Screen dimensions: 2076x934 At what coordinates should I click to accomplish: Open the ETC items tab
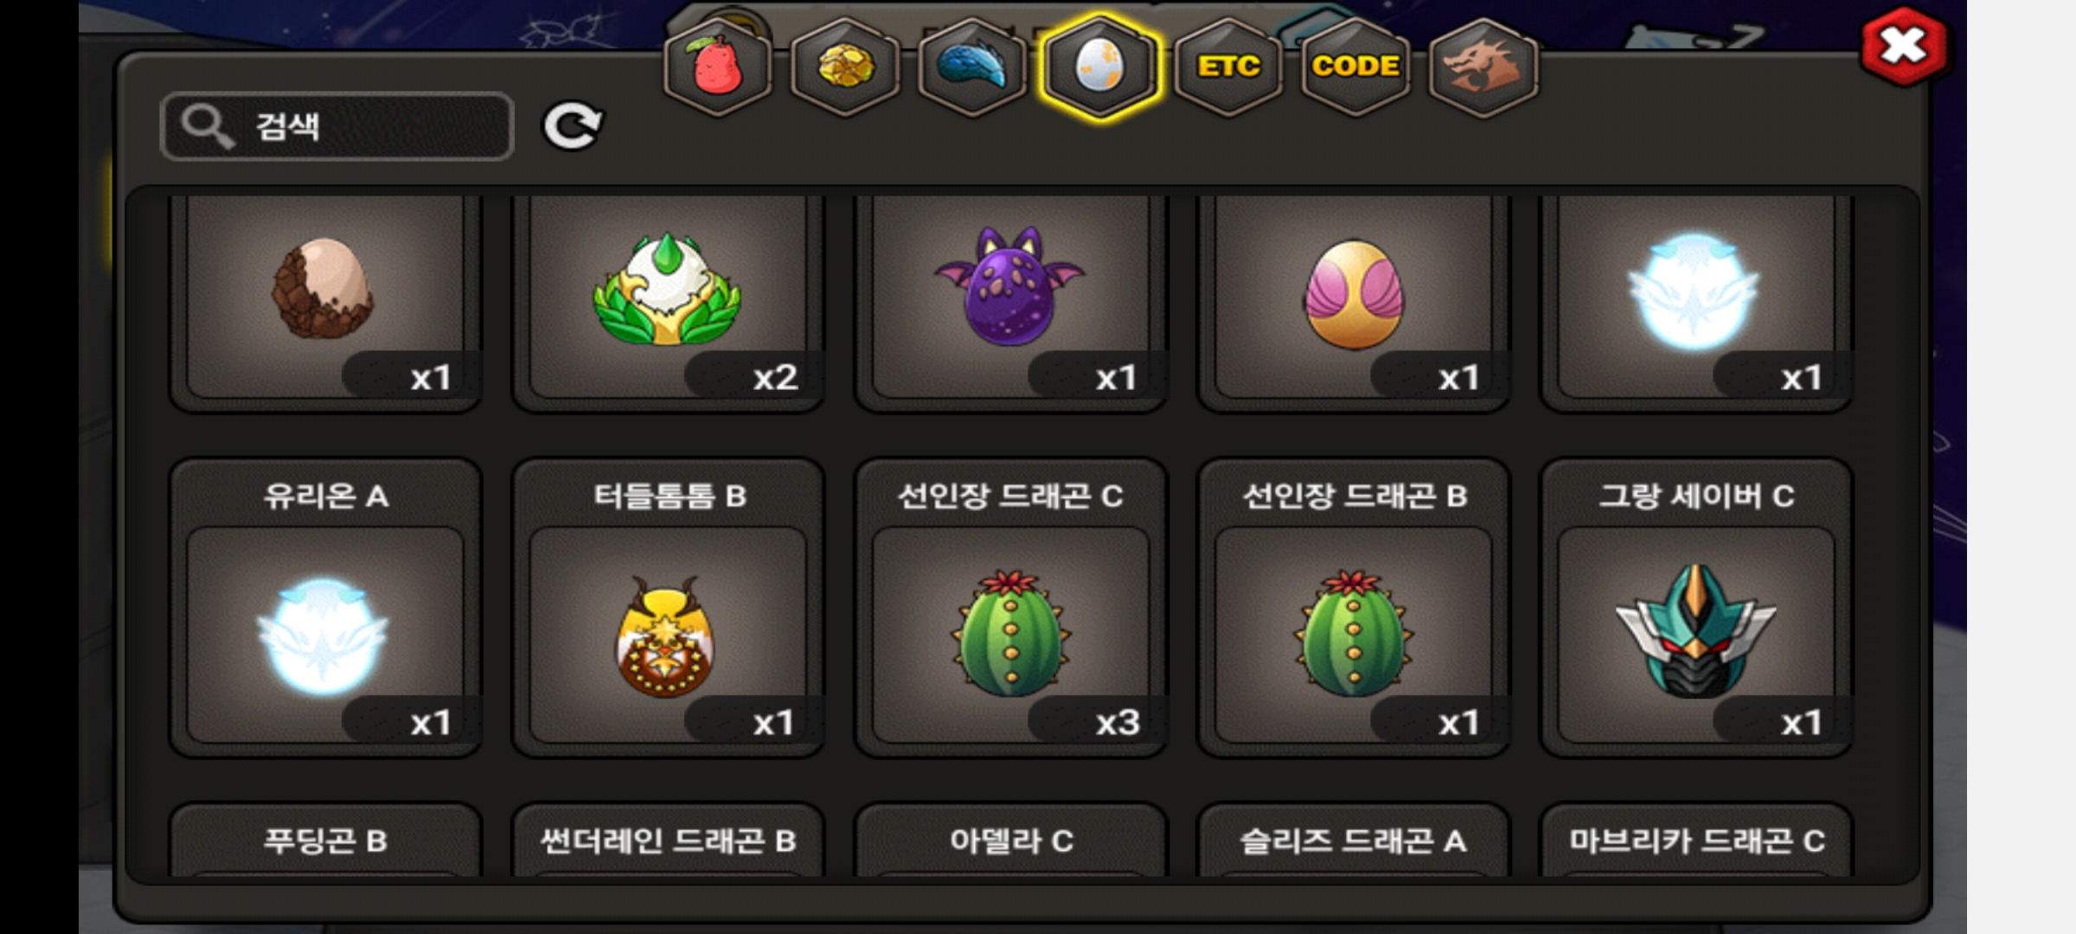[1227, 67]
